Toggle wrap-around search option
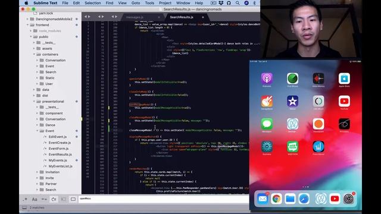This screenshot has height=214, width=381. 54,200
